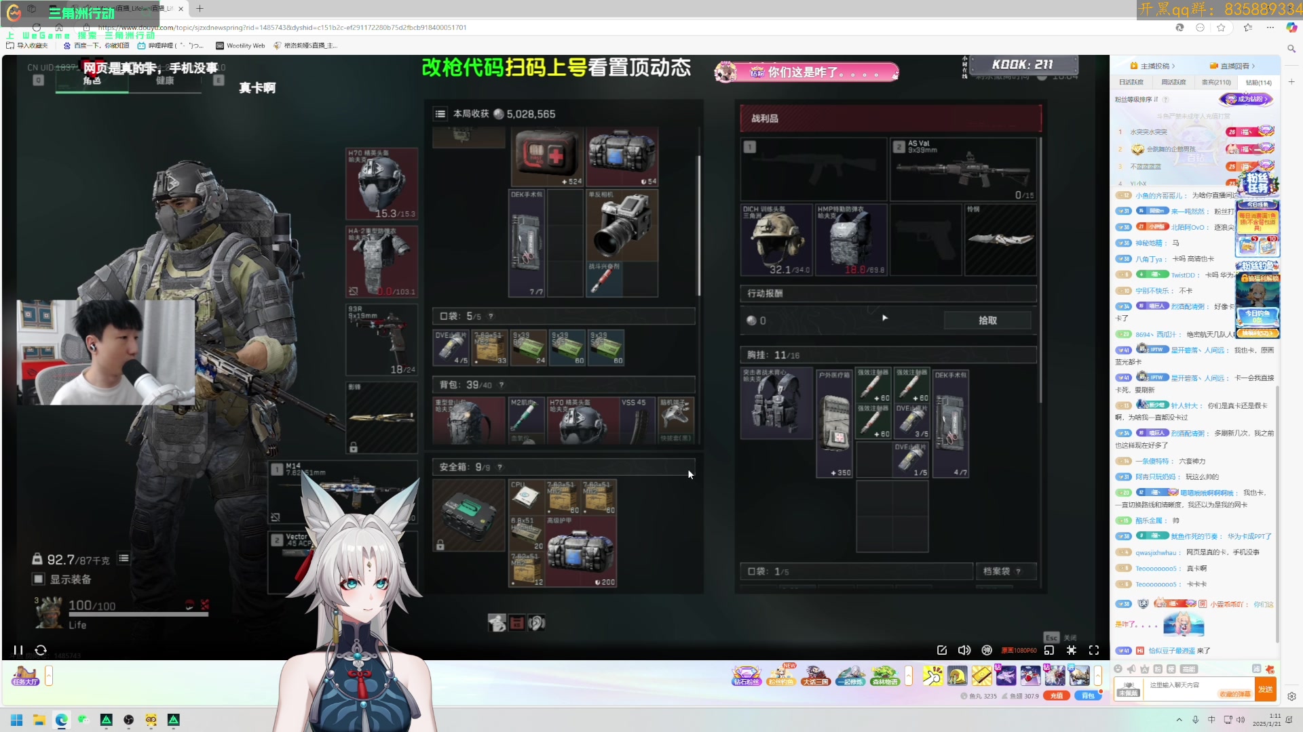This screenshot has height=732, width=1303.
Task: Show hidden system tray icons
Action: [1179, 720]
